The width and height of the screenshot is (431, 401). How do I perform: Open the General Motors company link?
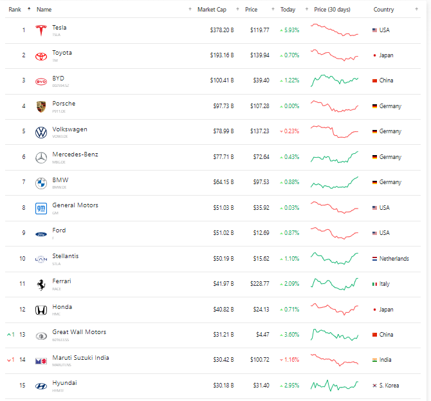pos(75,205)
